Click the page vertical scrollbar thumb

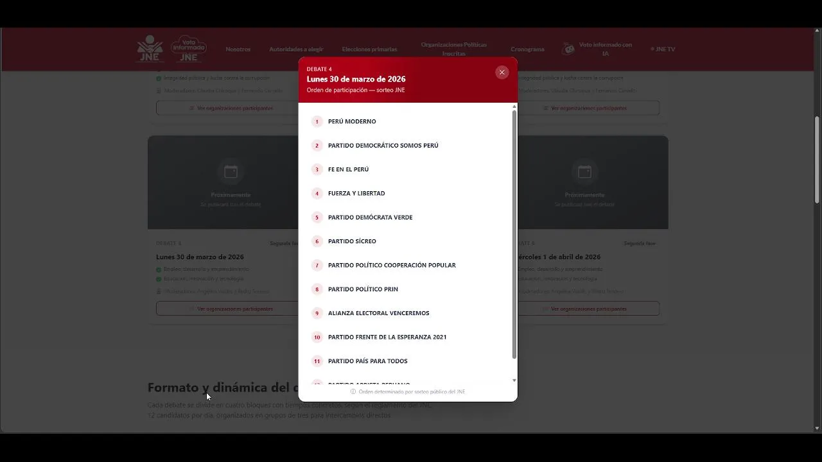tap(817, 160)
